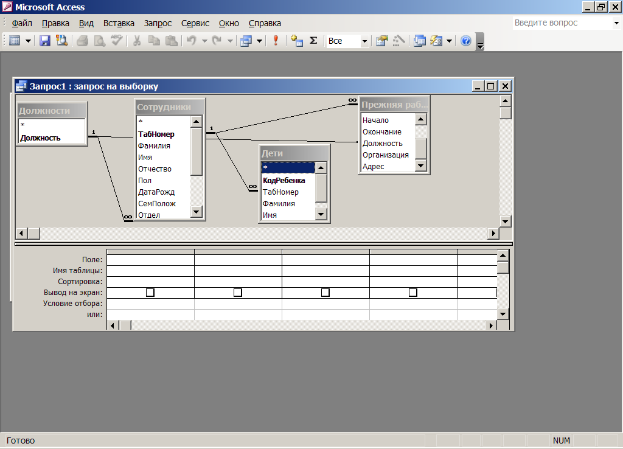The width and height of the screenshot is (623, 449).
Task: Open the View button dropdown arrow
Action: point(28,41)
